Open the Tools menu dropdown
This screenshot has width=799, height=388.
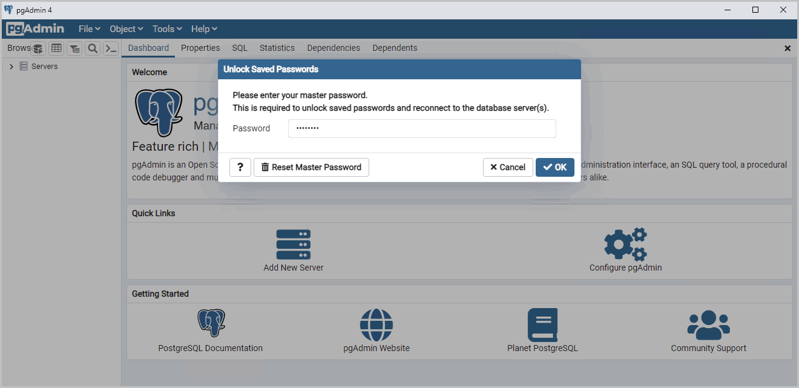point(167,29)
